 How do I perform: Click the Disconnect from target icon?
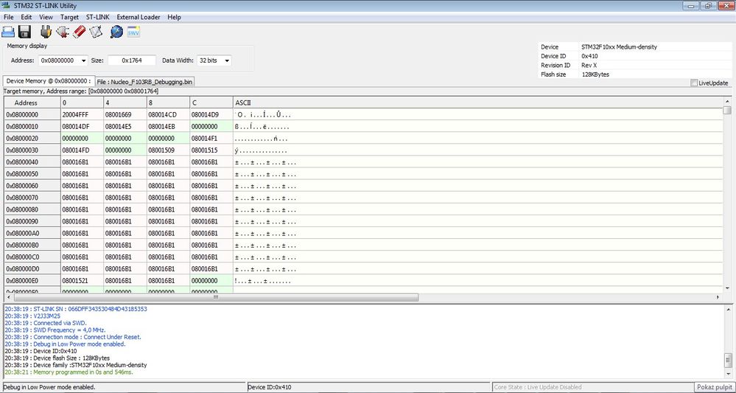[x=63, y=32]
